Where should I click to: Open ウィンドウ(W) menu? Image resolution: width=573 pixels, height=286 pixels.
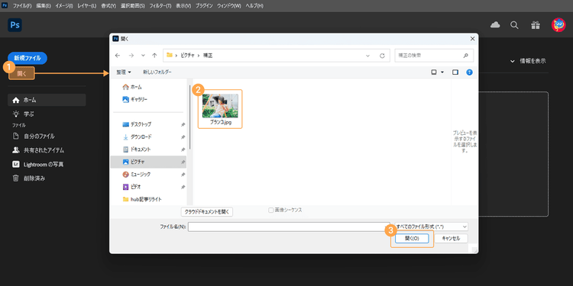coord(229,6)
